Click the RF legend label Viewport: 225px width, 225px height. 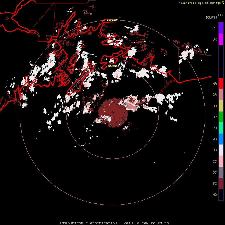(x=214, y=28)
